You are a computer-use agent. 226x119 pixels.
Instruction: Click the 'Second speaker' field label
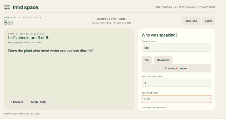point(150,93)
